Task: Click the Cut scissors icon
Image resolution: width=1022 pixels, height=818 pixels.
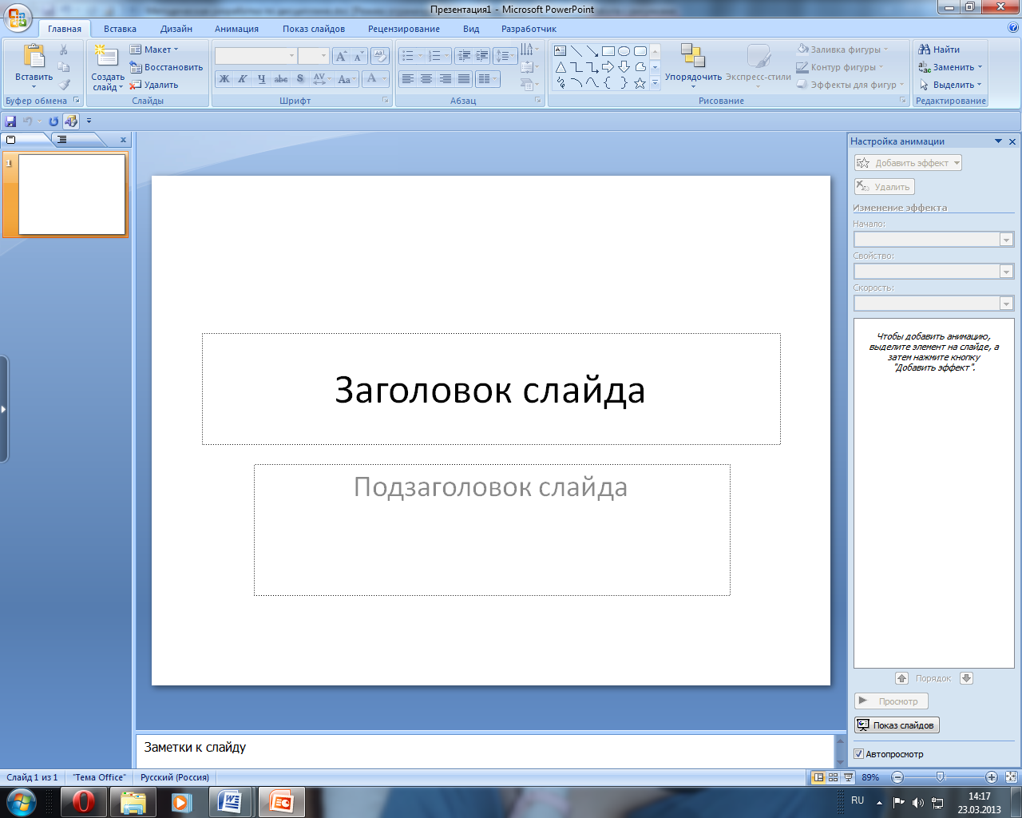Action: tap(64, 50)
